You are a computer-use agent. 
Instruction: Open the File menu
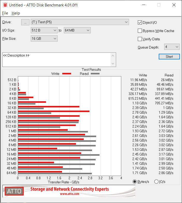coord(5,13)
